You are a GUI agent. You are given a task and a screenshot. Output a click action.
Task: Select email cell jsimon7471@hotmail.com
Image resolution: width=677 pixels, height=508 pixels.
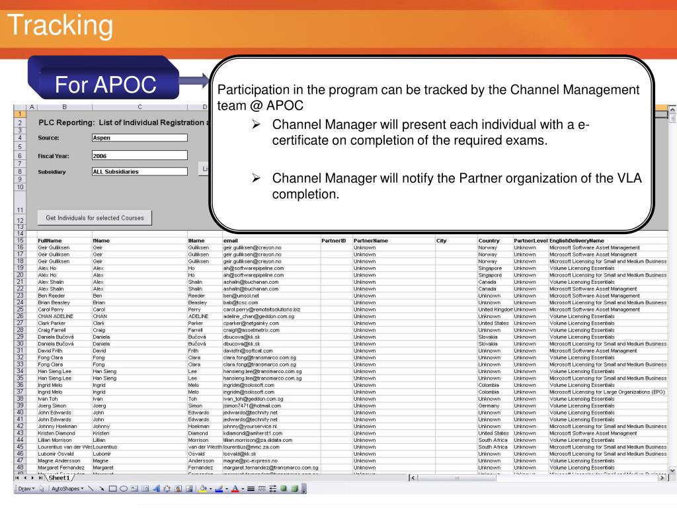click(271, 405)
